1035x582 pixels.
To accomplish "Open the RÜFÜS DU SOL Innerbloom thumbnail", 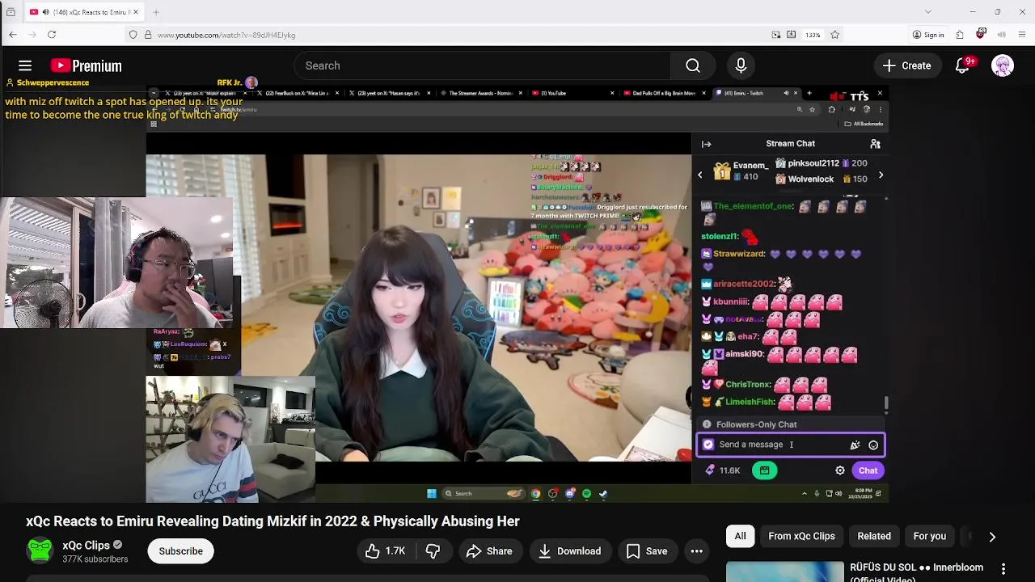I will [x=784, y=571].
